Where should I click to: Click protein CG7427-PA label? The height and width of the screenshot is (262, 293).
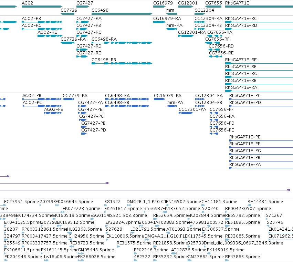(x=91, y=103)
